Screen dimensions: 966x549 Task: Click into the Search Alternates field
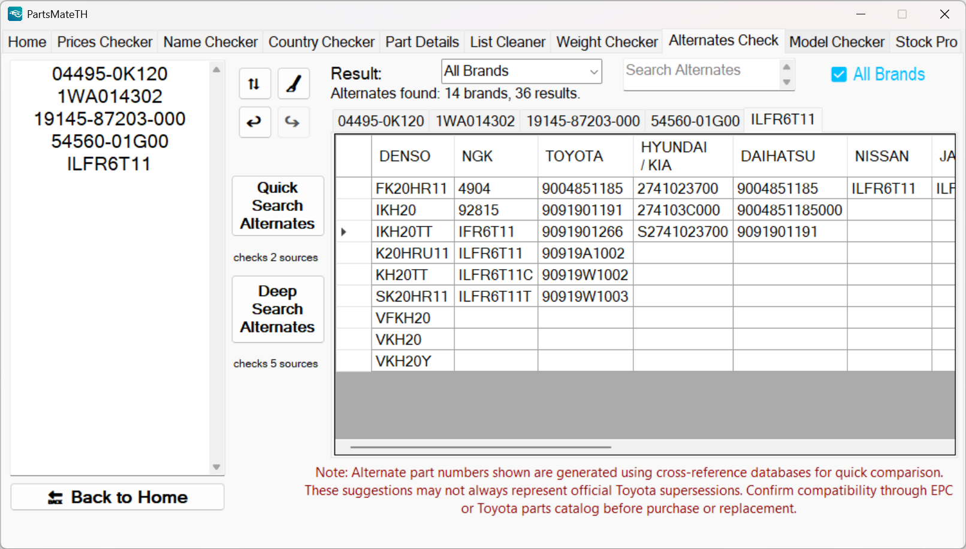[700, 71]
